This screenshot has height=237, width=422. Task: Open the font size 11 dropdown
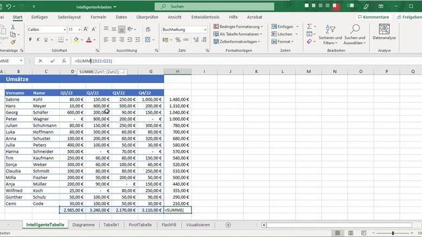79,30
